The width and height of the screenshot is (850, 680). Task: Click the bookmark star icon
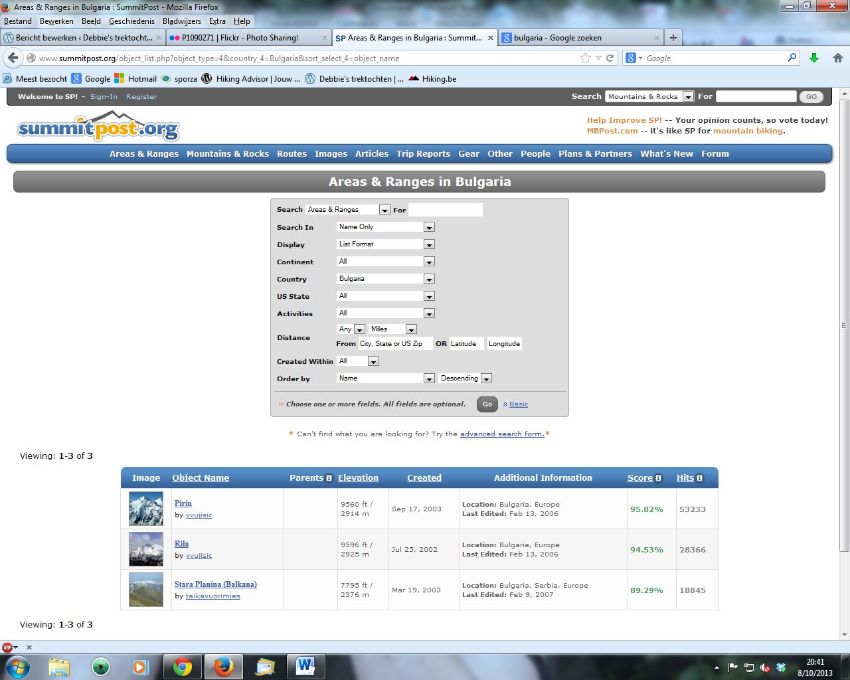[585, 58]
